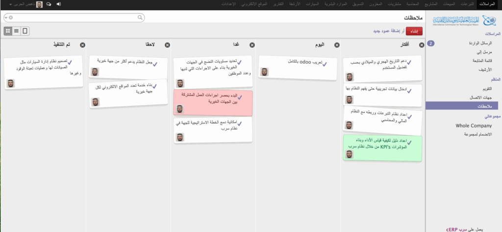Fold the غدا column with its circle icon
The image size is (502, 232).
(x=252, y=45)
